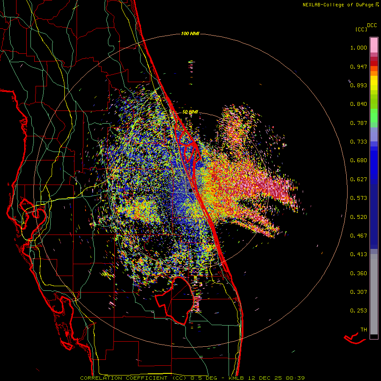Click the 12 DEC 25 00:39 timestamp

point(276,378)
